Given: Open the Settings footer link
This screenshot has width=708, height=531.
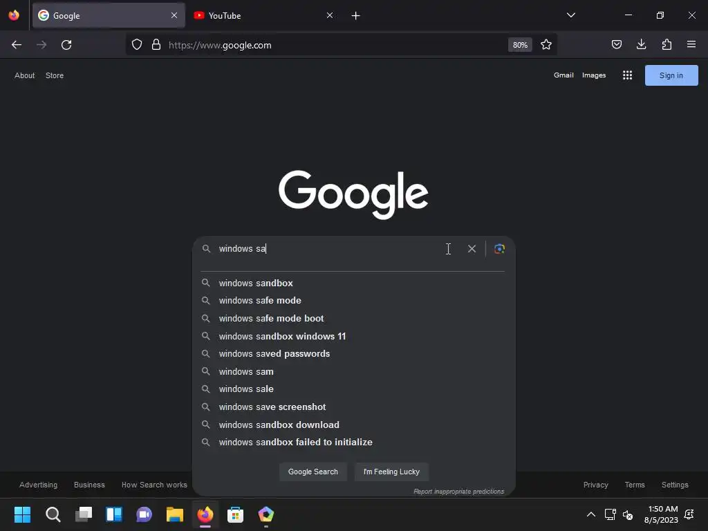Looking at the screenshot, I should click(x=675, y=485).
